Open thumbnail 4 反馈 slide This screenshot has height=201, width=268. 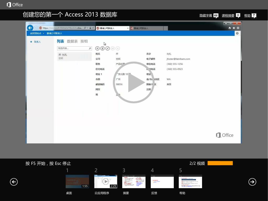point(162,181)
